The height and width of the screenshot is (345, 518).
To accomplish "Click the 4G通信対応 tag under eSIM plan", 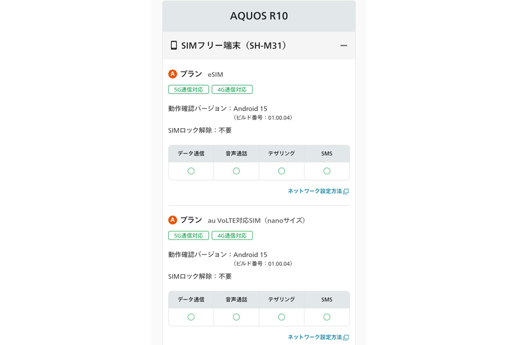I will 232,90.
